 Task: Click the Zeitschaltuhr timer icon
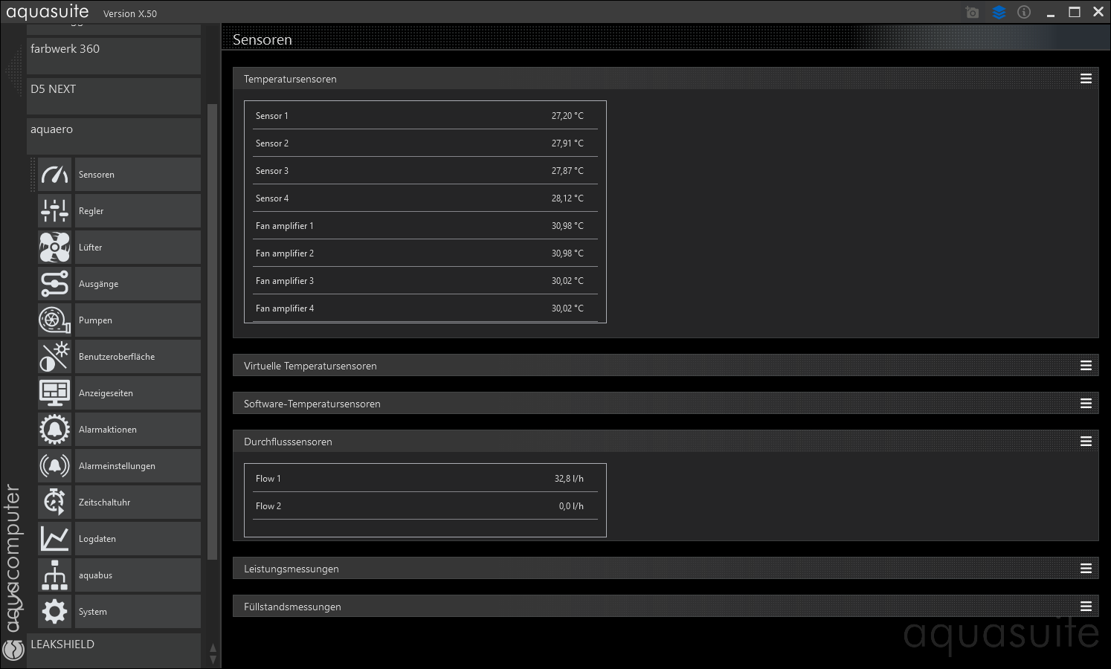tap(55, 502)
